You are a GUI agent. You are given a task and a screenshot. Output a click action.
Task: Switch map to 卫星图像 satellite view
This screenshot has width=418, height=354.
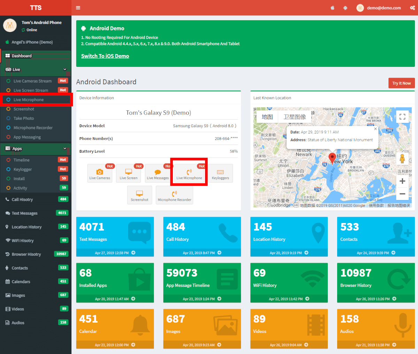coord(295,117)
